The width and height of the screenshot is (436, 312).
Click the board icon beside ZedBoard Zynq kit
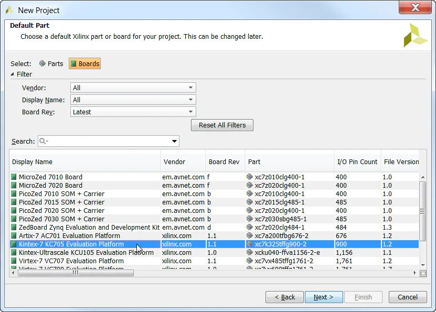click(13, 227)
